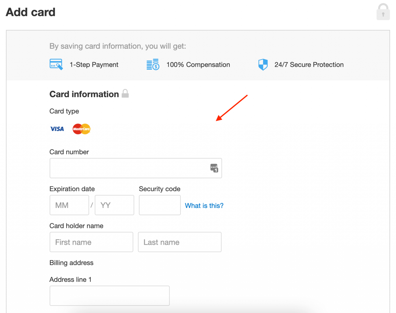Click the Add card page title
The width and height of the screenshot is (396, 313).
[30, 12]
